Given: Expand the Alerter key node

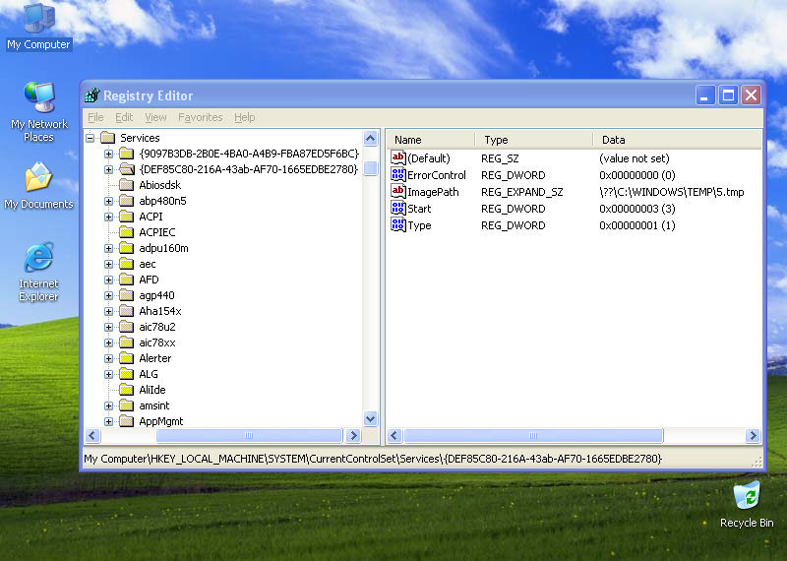Looking at the screenshot, I should [109, 358].
